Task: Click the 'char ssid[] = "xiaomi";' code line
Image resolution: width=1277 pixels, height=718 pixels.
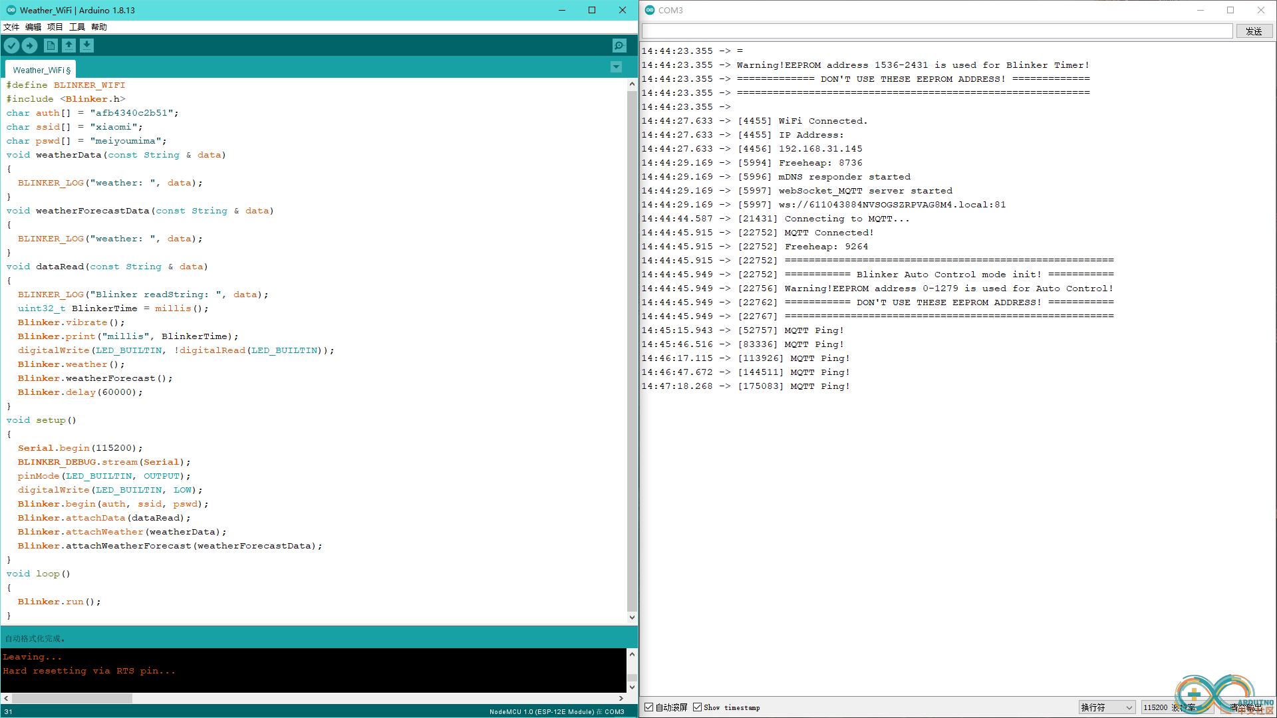Action: coord(74,127)
